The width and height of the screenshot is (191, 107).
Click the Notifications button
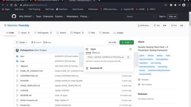143,26
